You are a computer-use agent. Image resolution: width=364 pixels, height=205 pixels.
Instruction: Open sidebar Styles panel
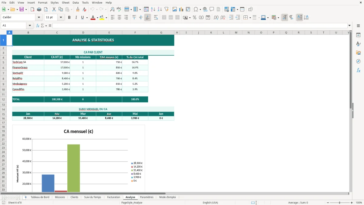(358, 44)
